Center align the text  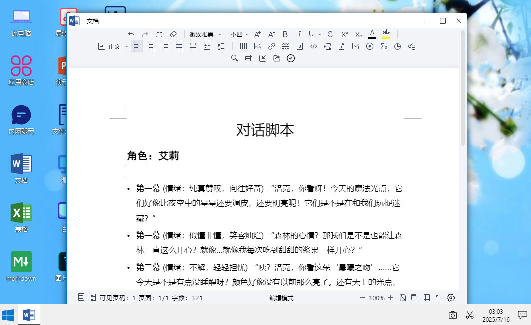[151, 46]
